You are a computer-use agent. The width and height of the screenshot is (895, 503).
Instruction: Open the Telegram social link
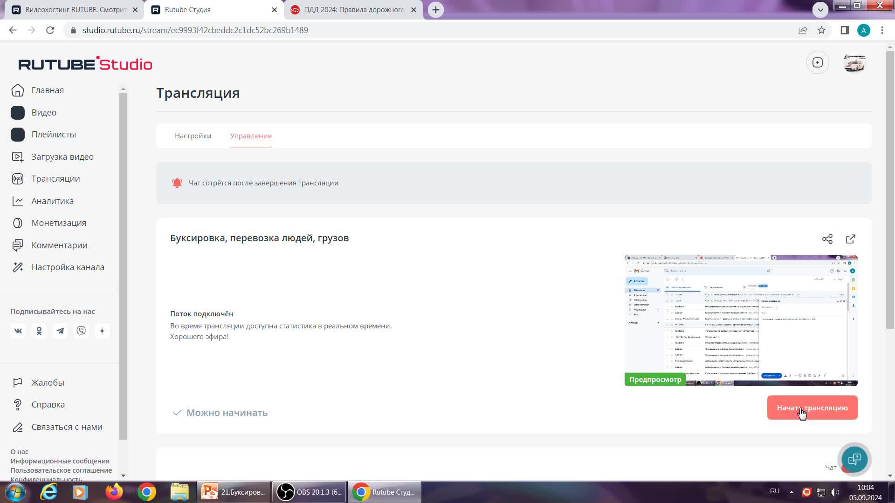click(x=60, y=331)
